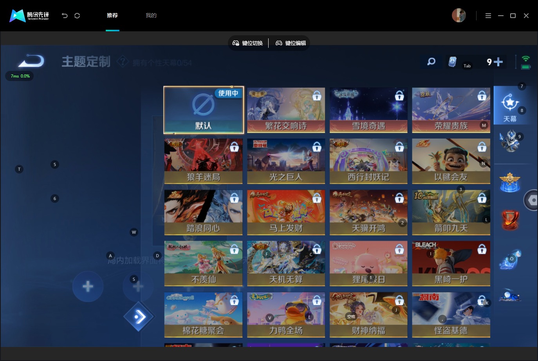Open the 我的 tab
538x361 pixels.
[151, 16]
